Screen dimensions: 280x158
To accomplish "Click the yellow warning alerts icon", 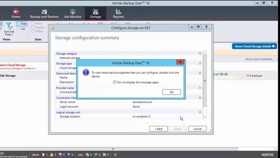I will click(x=52, y=154).
